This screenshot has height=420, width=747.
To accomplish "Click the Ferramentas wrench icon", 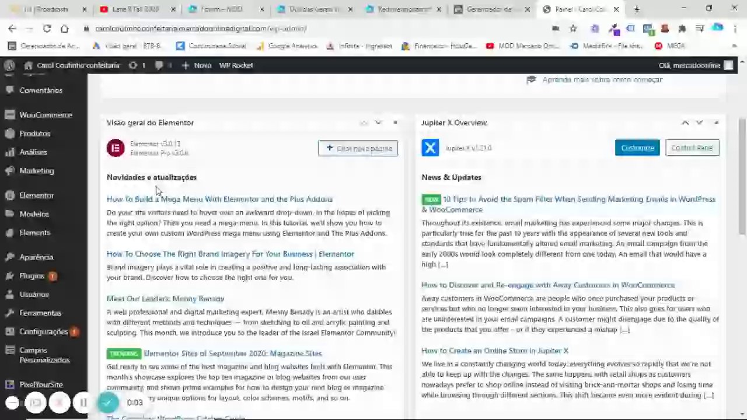I will click(x=9, y=313).
